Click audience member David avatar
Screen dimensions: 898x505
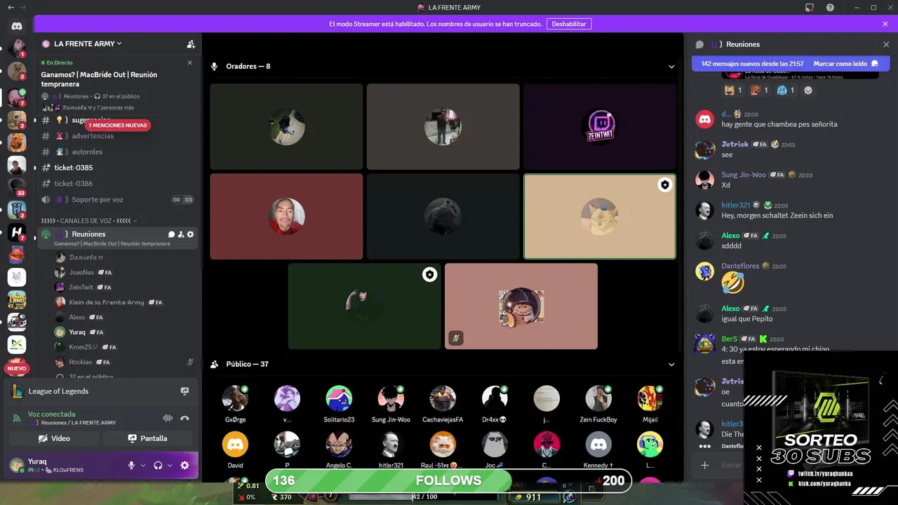click(235, 445)
